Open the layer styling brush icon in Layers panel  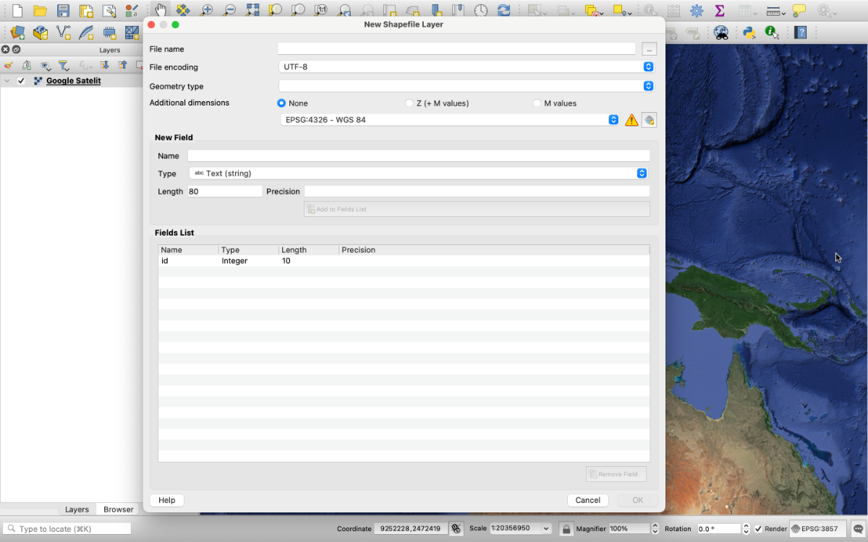[9, 65]
